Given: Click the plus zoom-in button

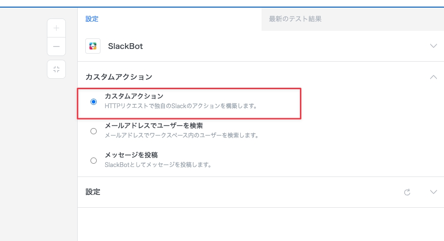Looking at the screenshot, I should pyautogui.click(x=56, y=28).
